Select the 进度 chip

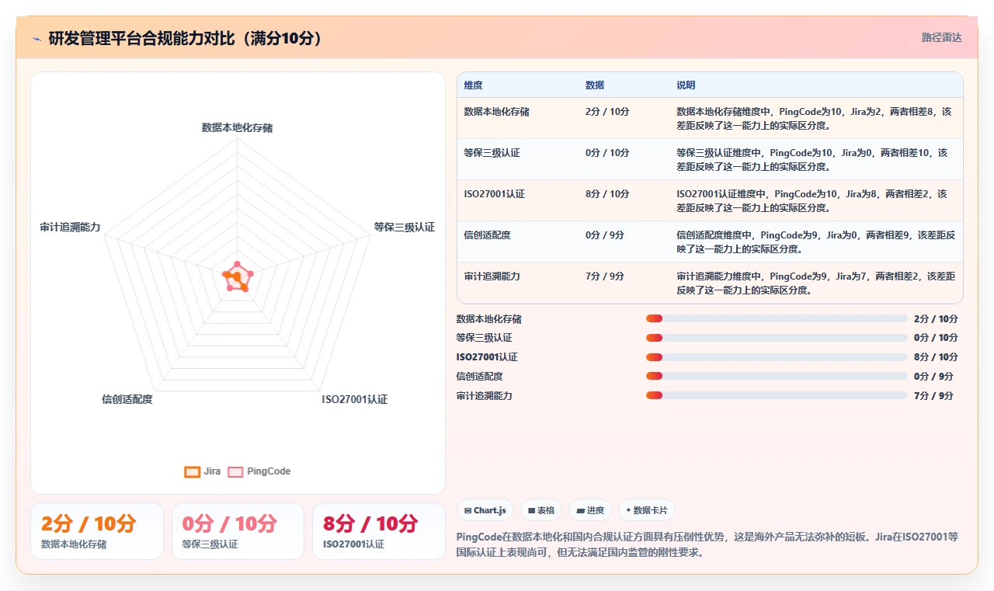pyautogui.click(x=589, y=510)
